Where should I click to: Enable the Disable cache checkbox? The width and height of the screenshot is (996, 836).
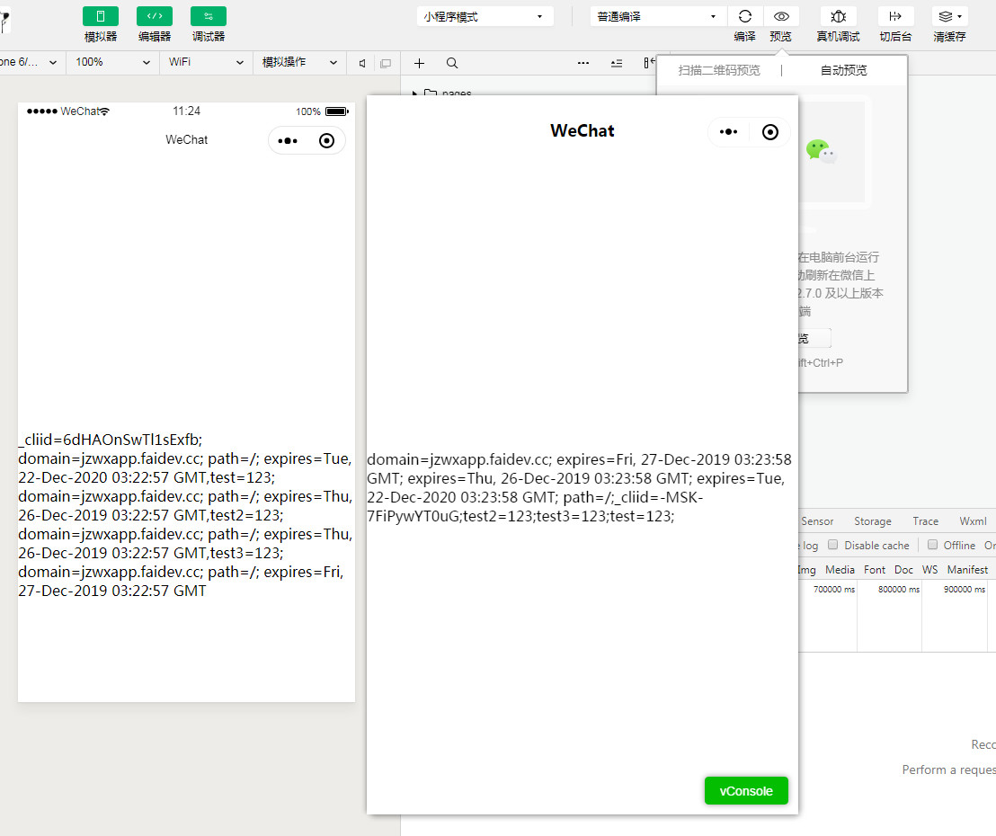click(x=832, y=545)
